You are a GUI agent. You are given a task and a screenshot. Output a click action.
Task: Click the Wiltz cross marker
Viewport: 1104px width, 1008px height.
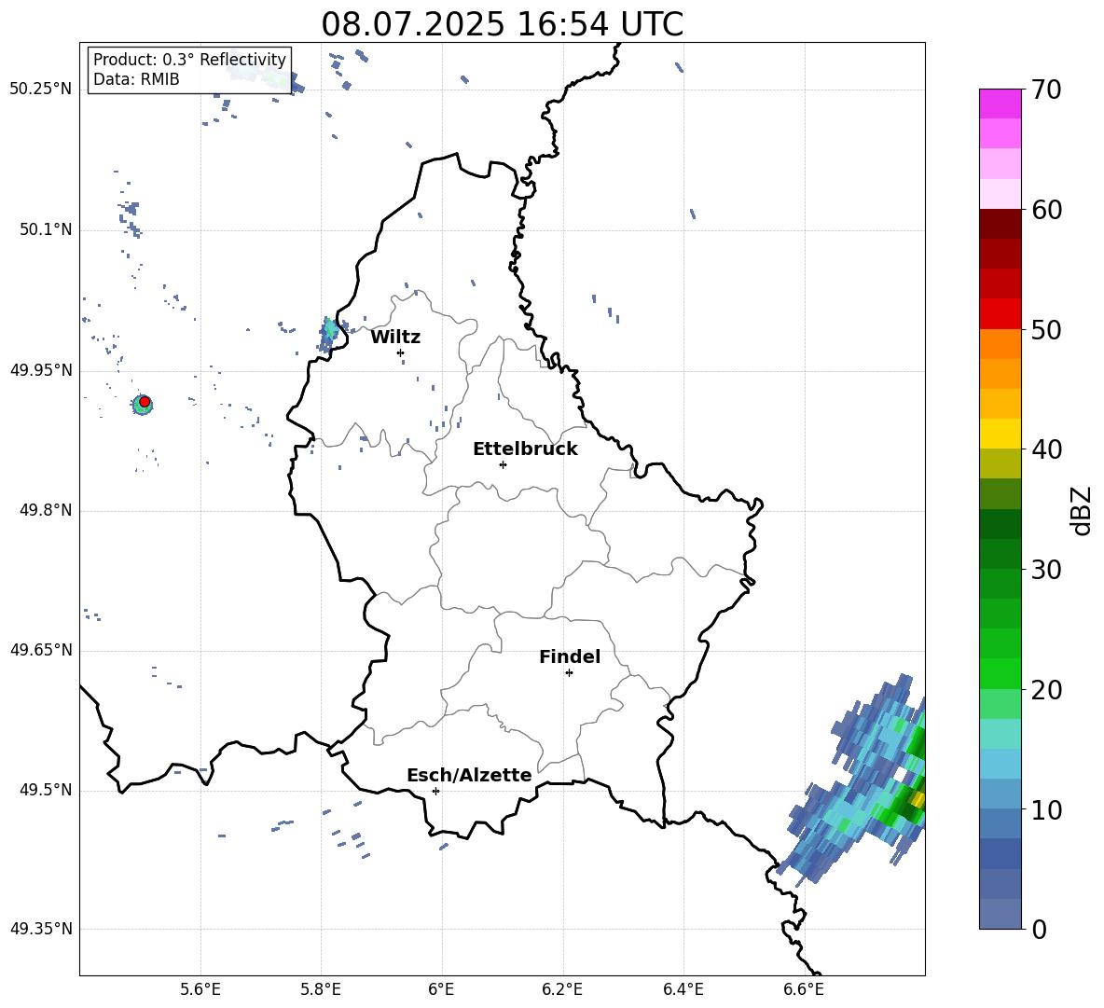click(x=401, y=352)
